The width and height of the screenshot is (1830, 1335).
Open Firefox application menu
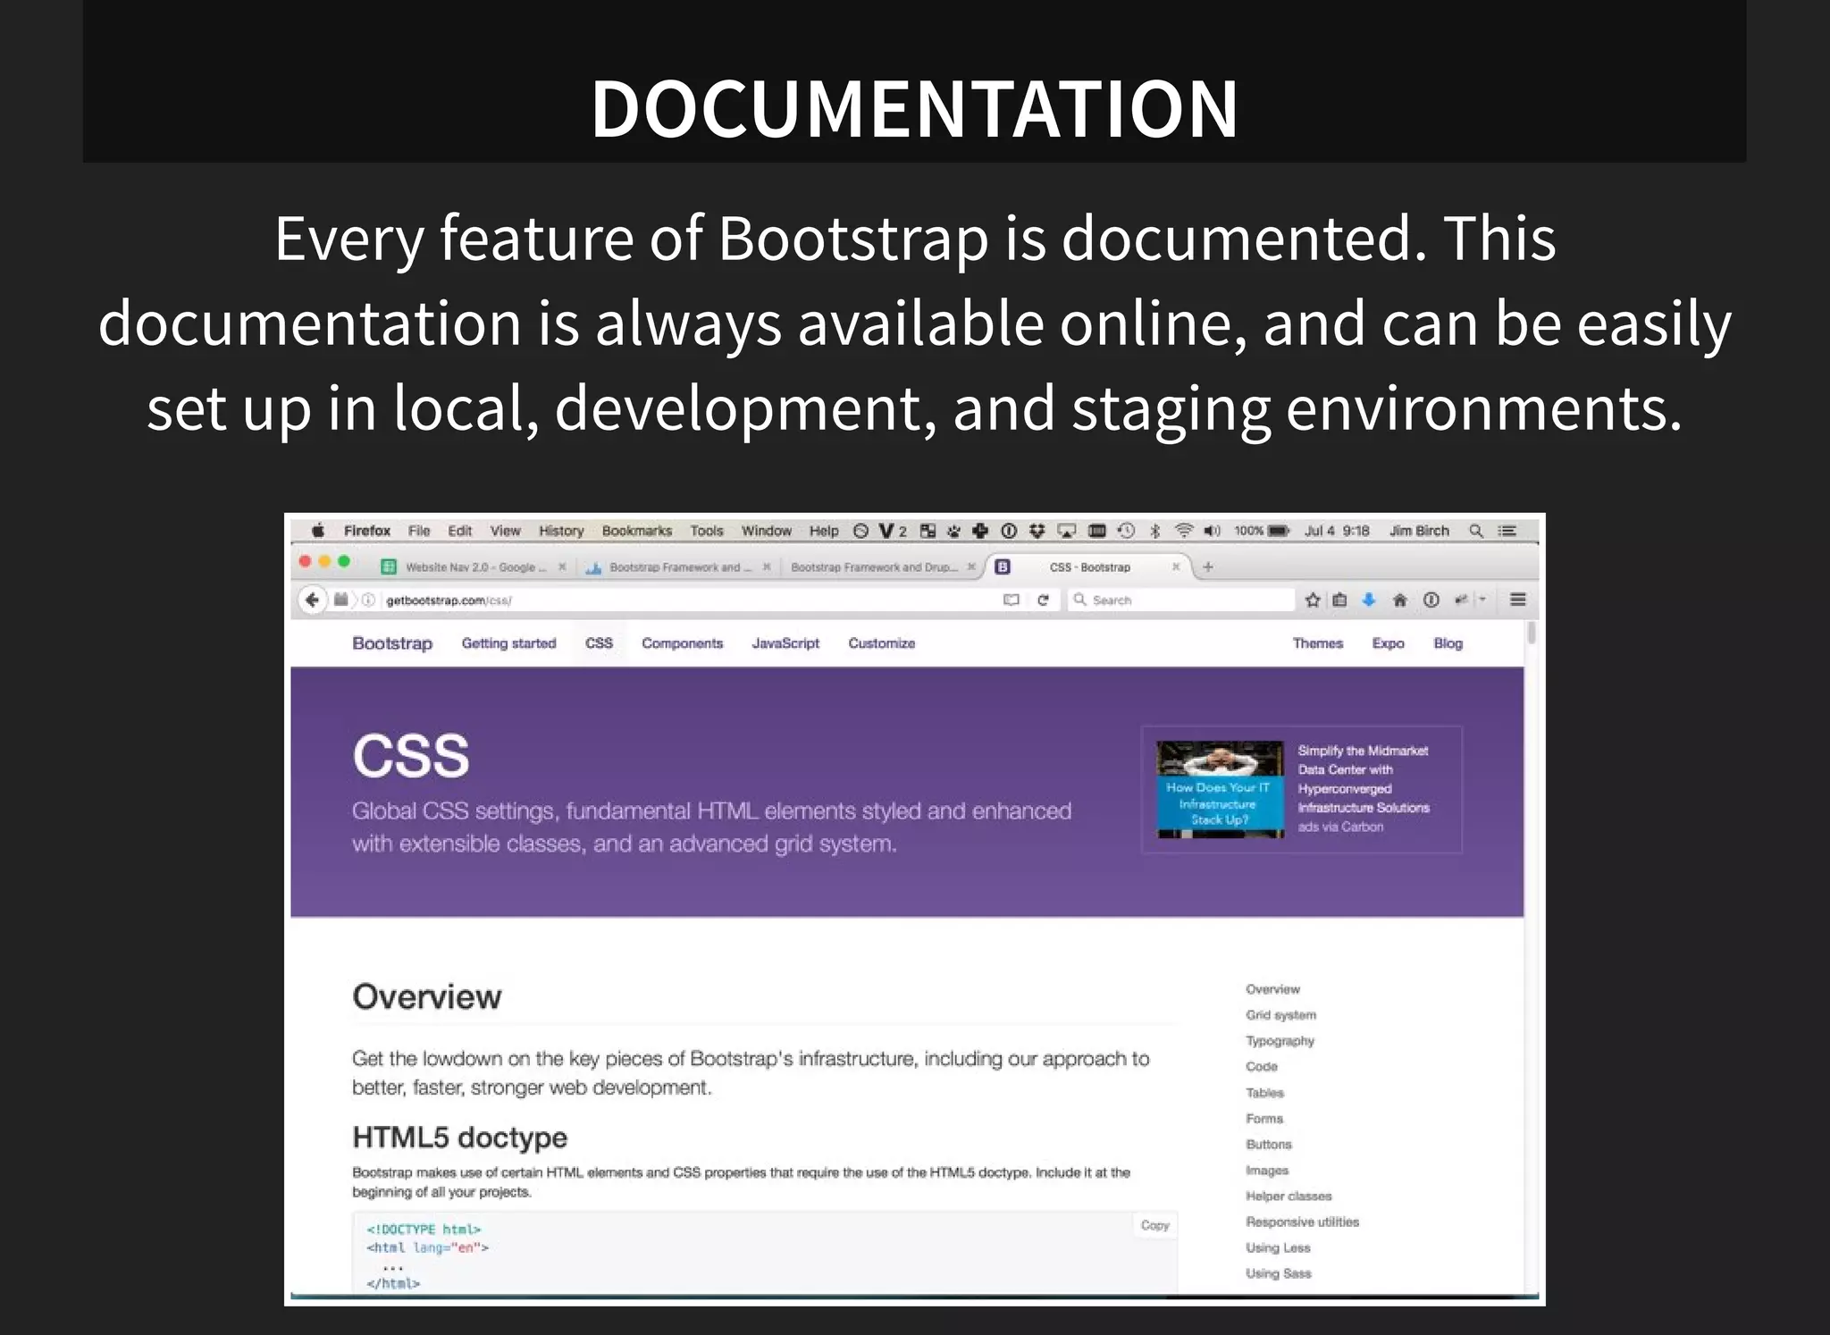(x=367, y=531)
